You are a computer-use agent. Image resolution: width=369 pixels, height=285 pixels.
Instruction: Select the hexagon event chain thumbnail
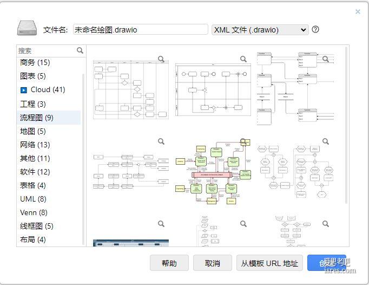click(295, 171)
